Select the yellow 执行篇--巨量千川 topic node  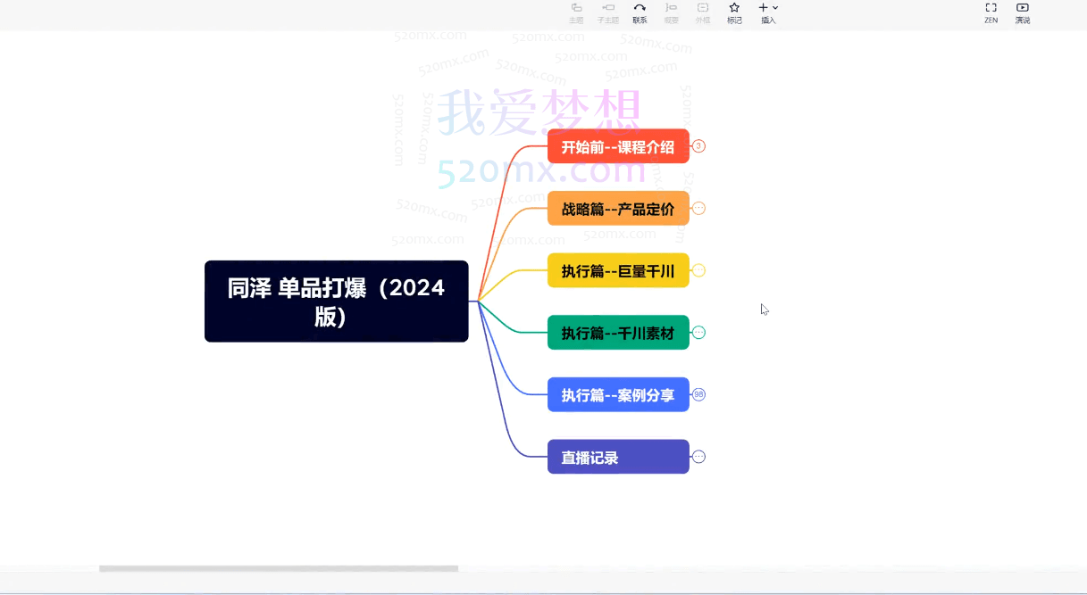pyautogui.click(x=617, y=270)
